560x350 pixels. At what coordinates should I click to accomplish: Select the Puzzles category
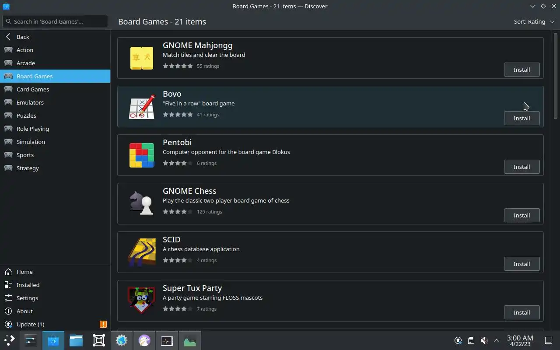(x=55, y=115)
